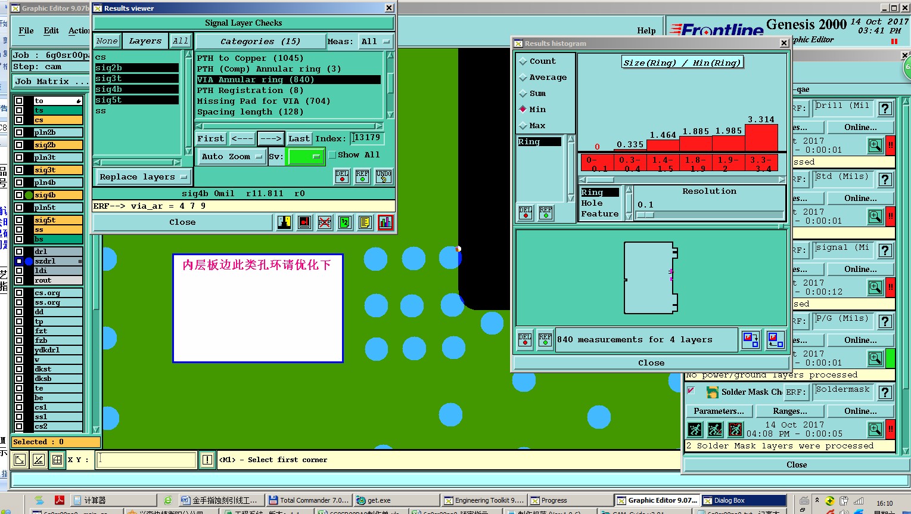Open the Edit menu
The height and width of the screenshot is (514, 911).
(51, 30)
